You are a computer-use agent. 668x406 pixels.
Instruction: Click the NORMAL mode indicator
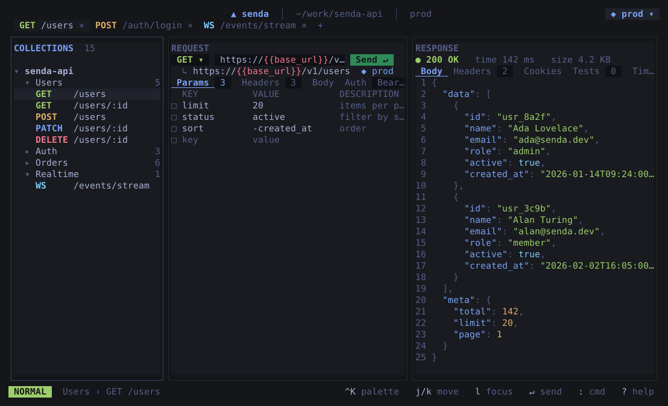pyautogui.click(x=30, y=392)
